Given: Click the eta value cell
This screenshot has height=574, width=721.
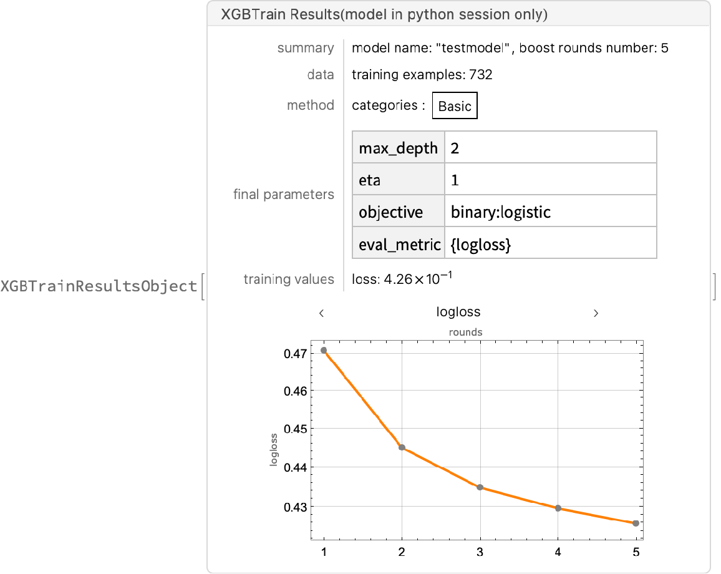Looking at the screenshot, I should (x=550, y=180).
